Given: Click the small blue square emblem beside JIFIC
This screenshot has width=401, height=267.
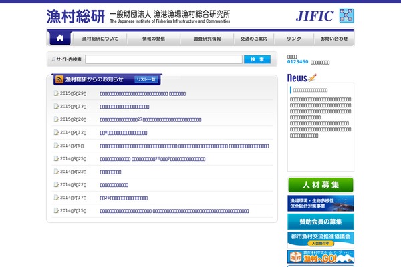Looking at the screenshot, I should coord(346,16).
